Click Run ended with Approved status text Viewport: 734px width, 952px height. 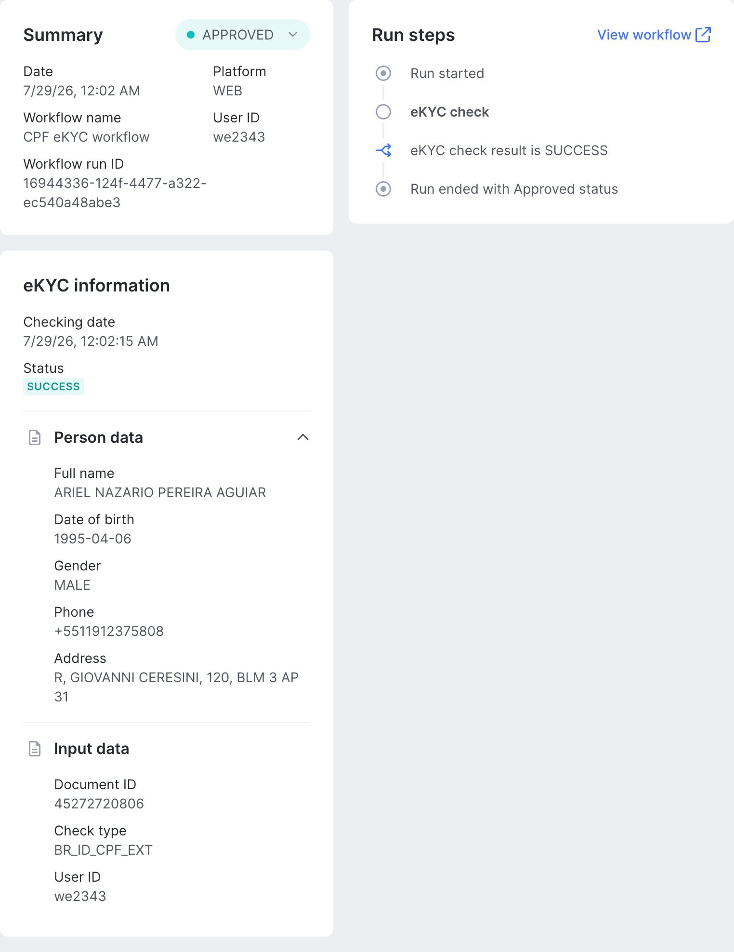tap(514, 189)
